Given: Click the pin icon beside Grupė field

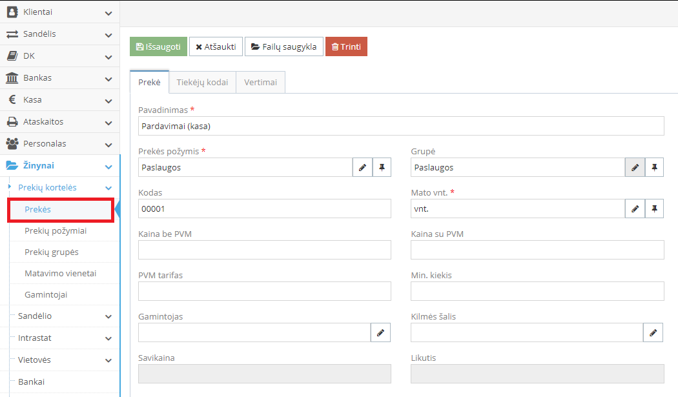Looking at the screenshot, I should click(654, 167).
